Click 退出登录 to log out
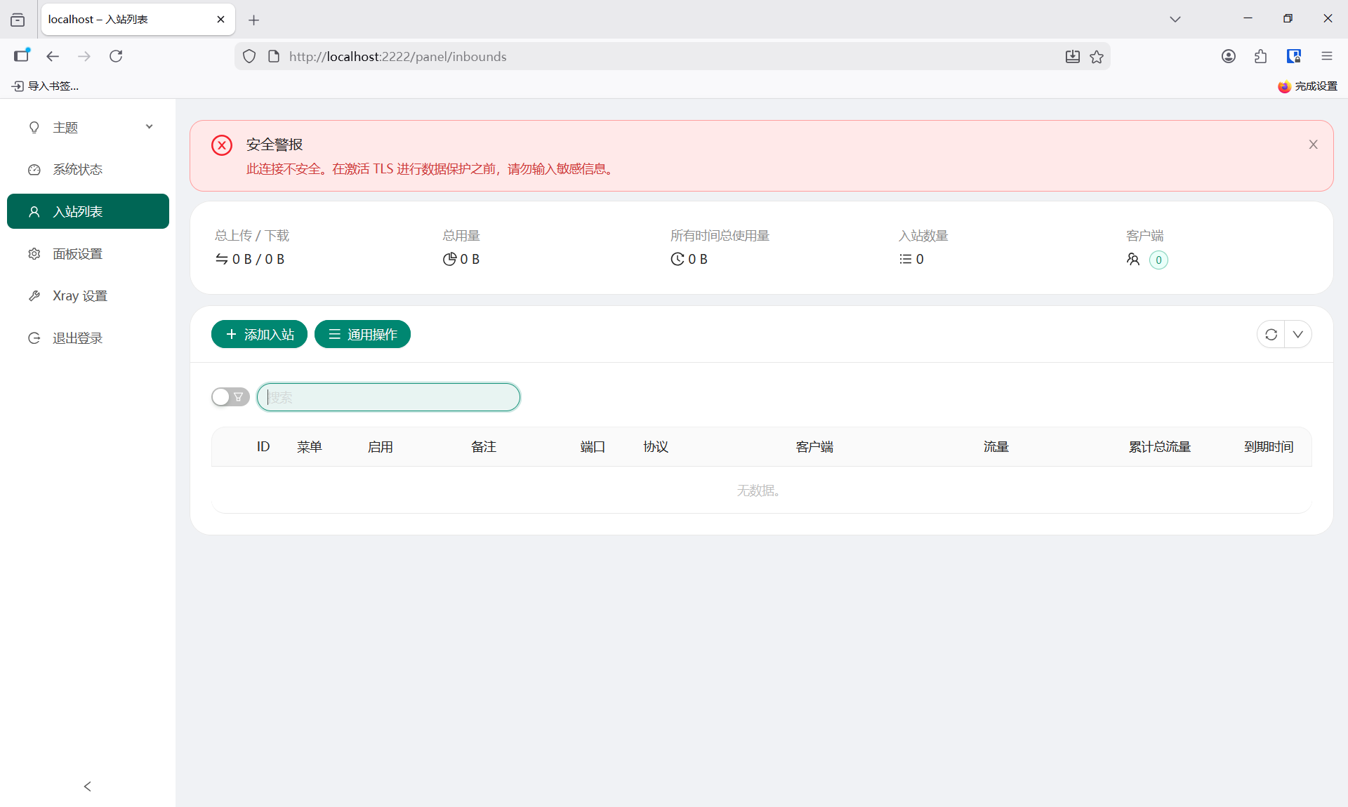The height and width of the screenshot is (807, 1348). (77, 338)
